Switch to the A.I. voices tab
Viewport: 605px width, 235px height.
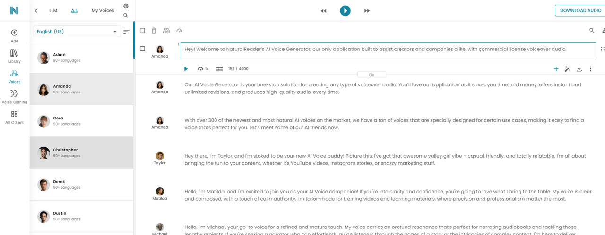pos(74,10)
